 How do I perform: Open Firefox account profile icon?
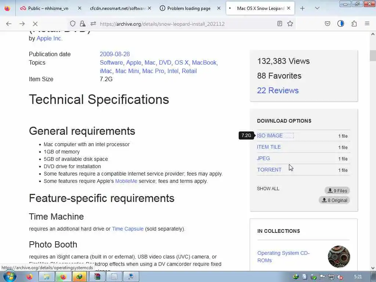click(x=341, y=23)
